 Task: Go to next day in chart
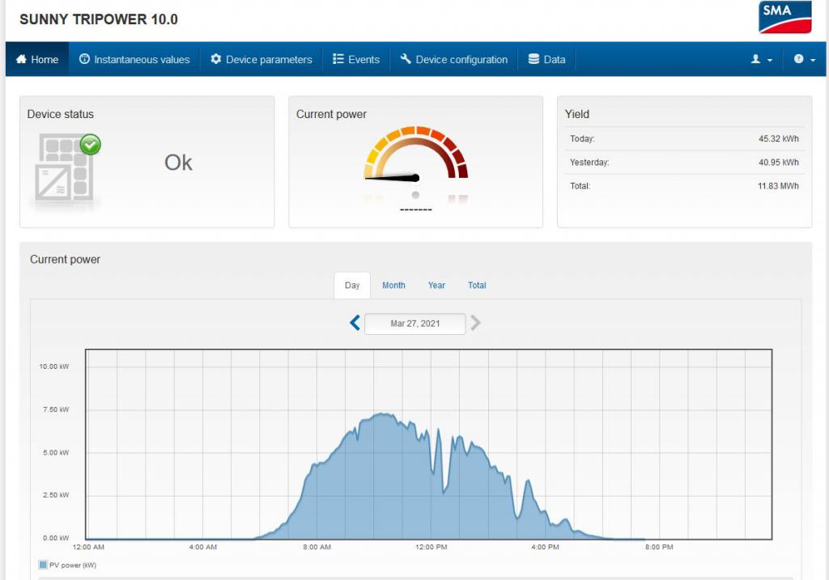pos(475,323)
